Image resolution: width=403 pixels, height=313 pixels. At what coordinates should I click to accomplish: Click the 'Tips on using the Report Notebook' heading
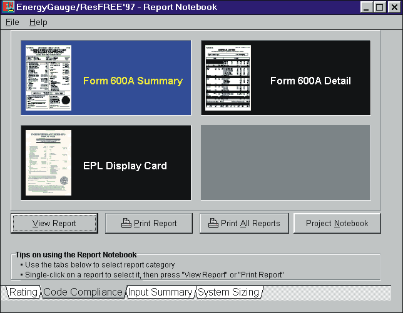point(76,254)
